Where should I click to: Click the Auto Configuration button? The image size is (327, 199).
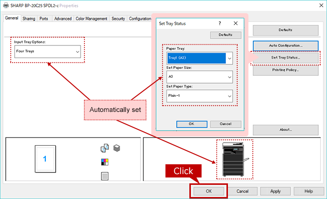pyautogui.click(x=286, y=45)
